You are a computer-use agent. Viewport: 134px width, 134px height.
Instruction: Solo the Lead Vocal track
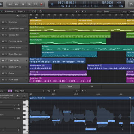(6, 61)
